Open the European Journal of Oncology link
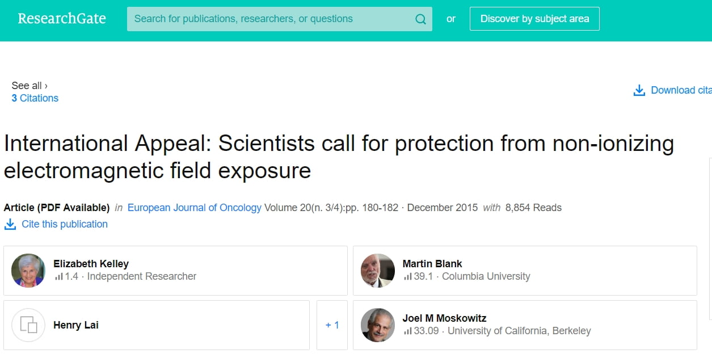Viewport: 712px width, 362px height. [194, 208]
